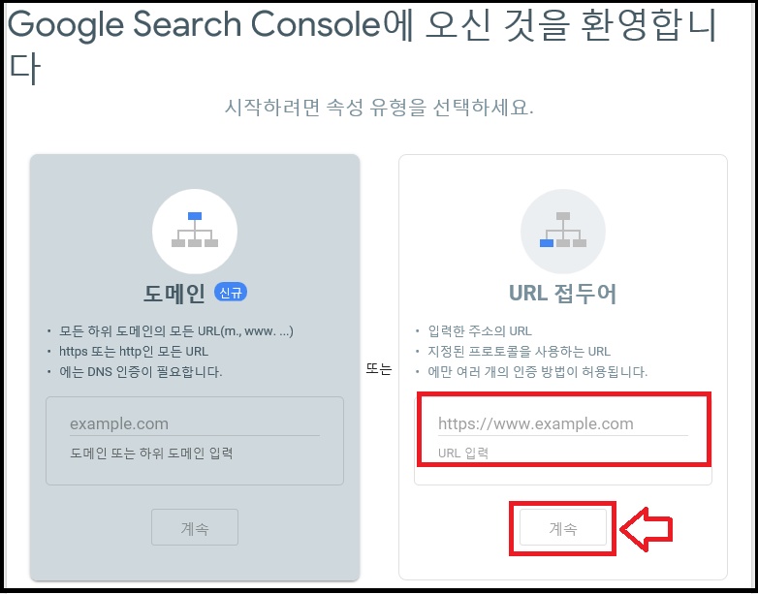
Task: Click 계속 button under the URL prefix card
Action: [x=563, y=528]
